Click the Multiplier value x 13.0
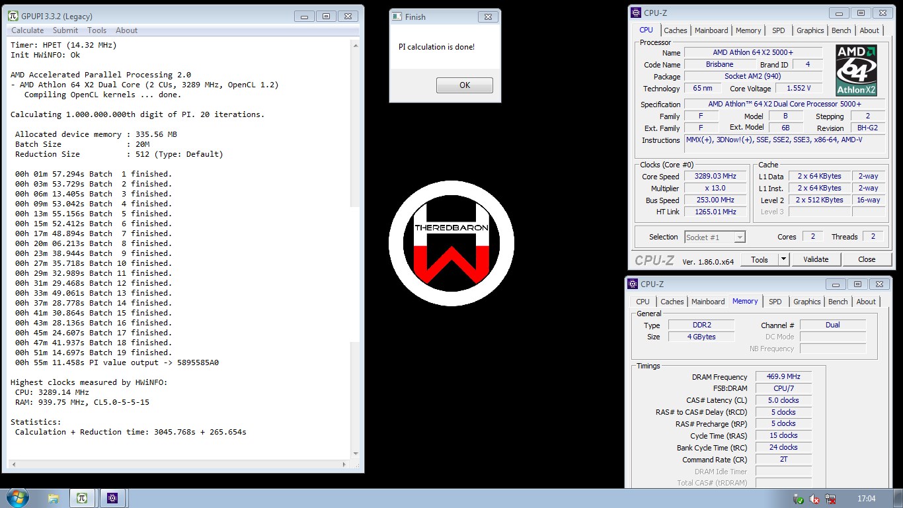 pyautogui.click(x=715, y=189)
